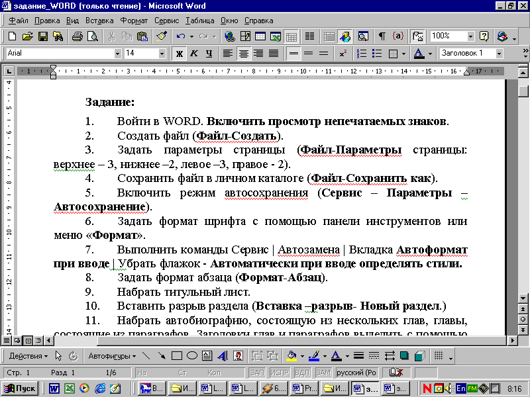This screenshot has height=397, width=530.
Task: Select the Oval drawing tool
Action: click(192, 356)
